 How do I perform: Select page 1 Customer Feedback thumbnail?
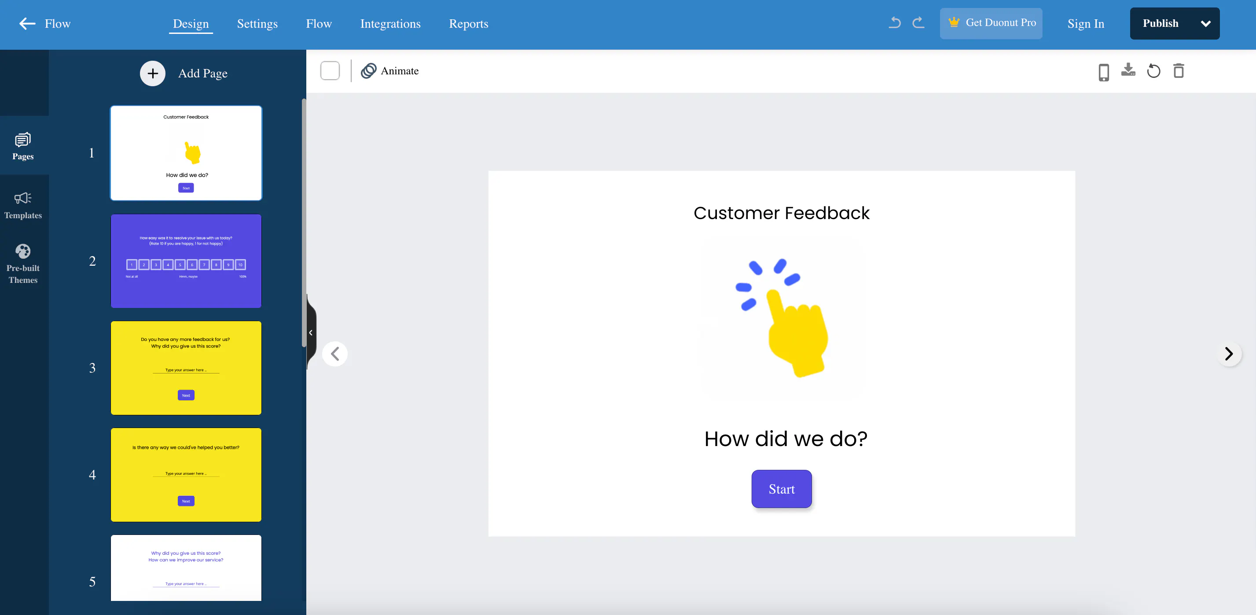click(x=186, y=153)
